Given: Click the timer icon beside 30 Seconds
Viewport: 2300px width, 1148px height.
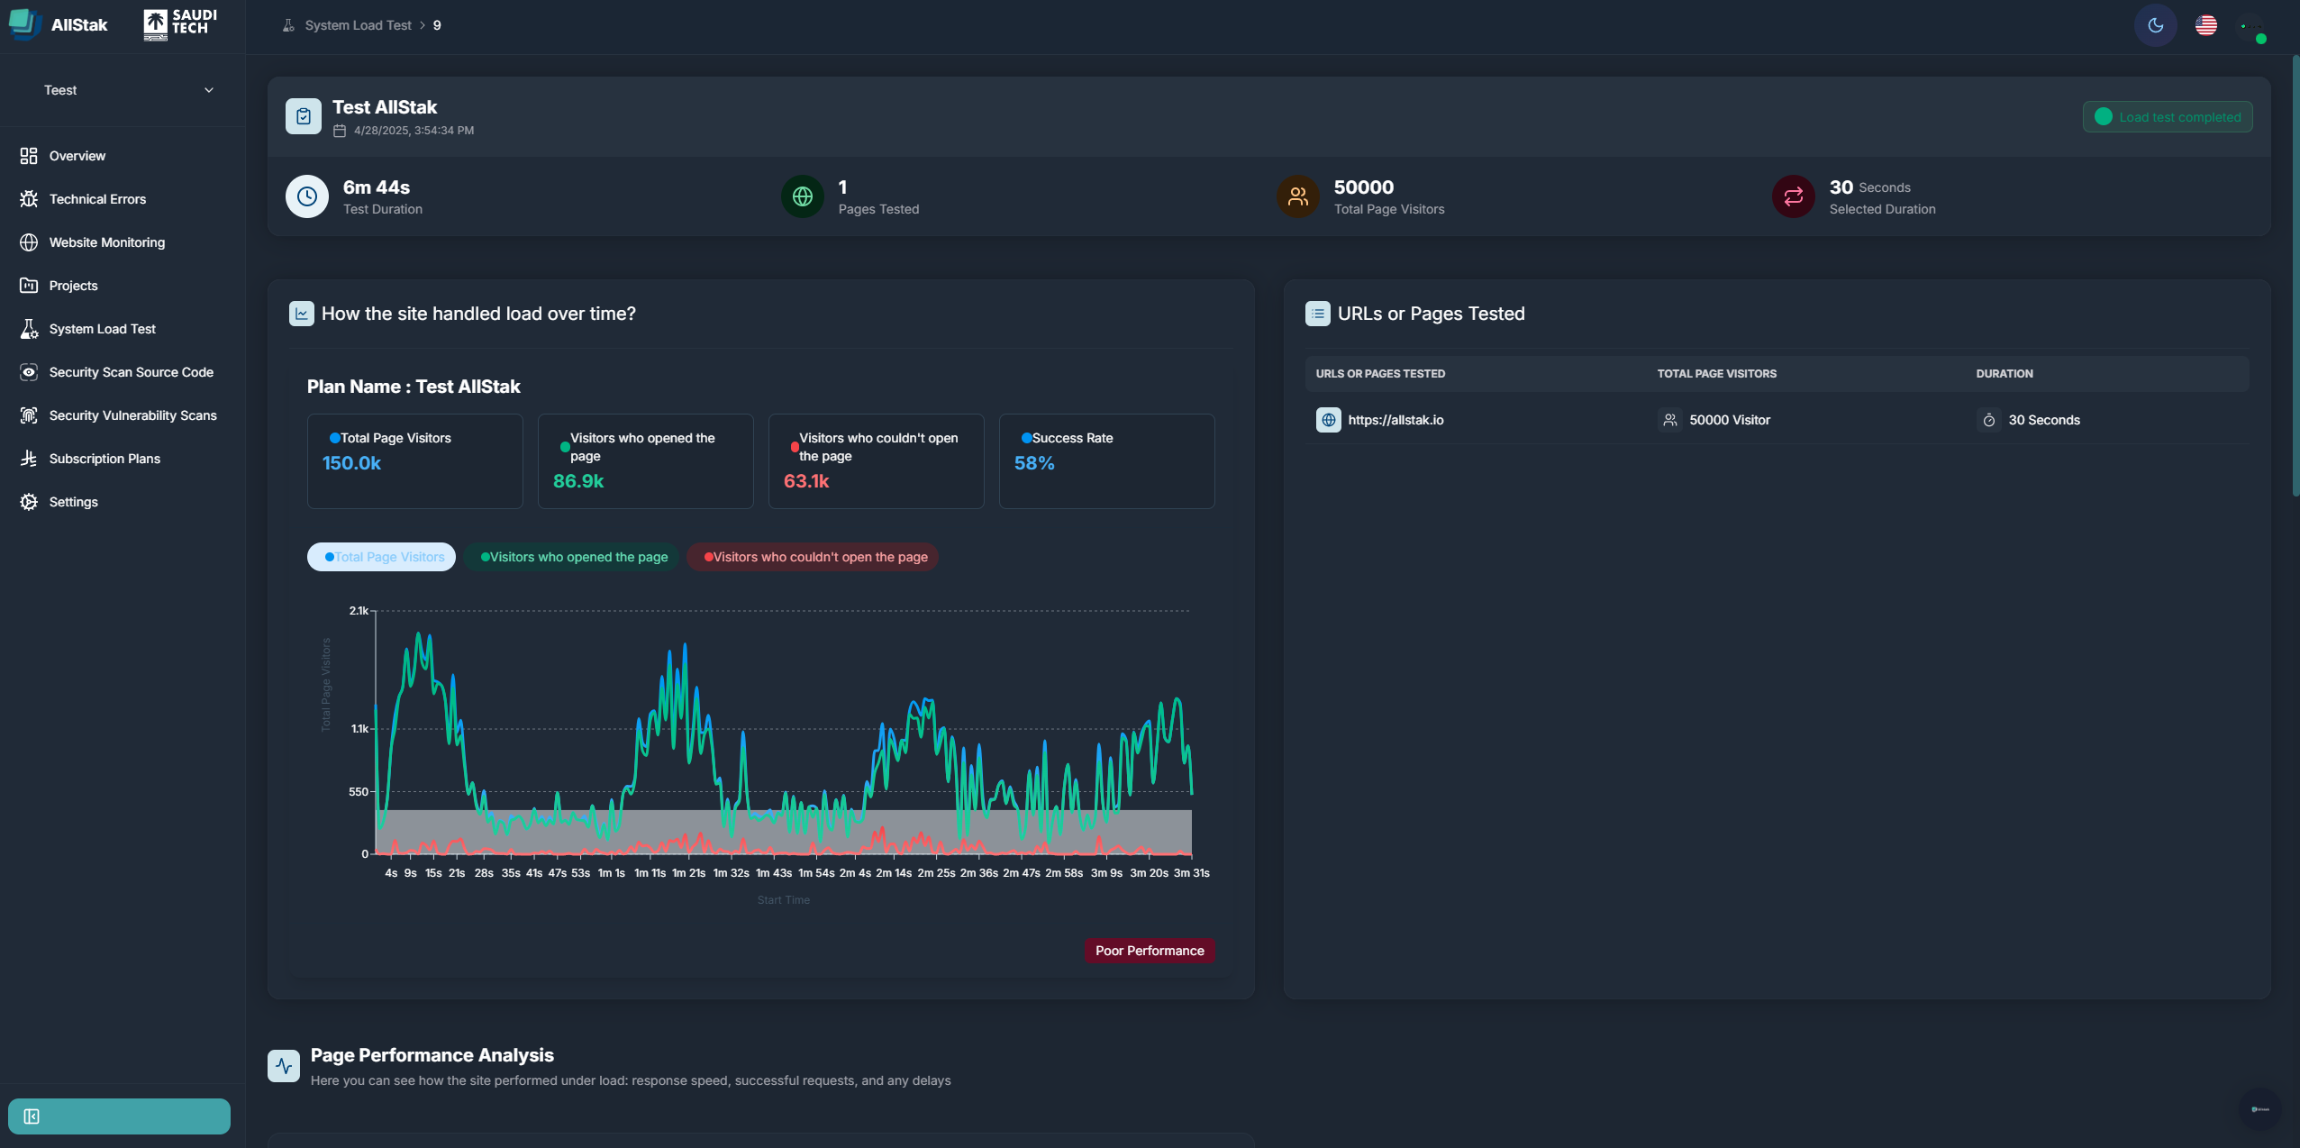Looking at the screenshot, I should (x=1989, y=420).
